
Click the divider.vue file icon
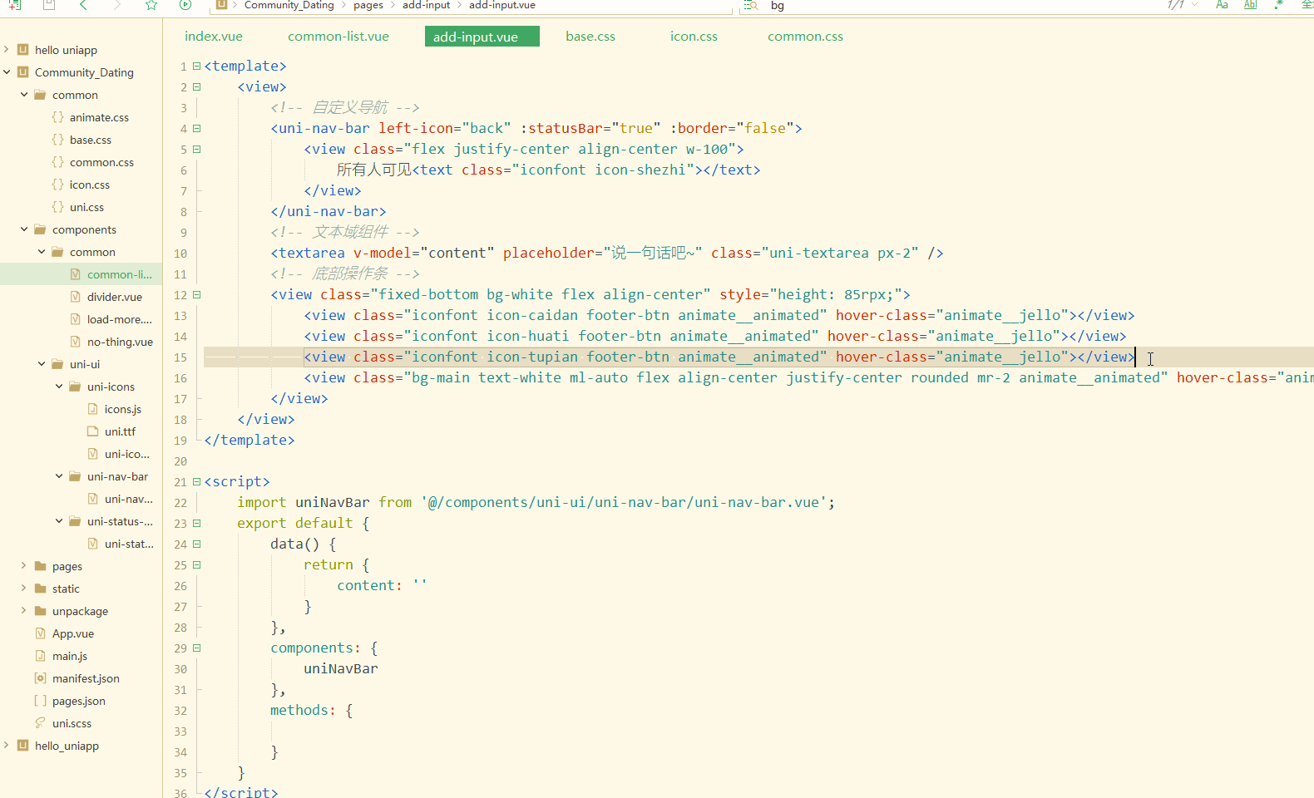(x=76, y=297)
